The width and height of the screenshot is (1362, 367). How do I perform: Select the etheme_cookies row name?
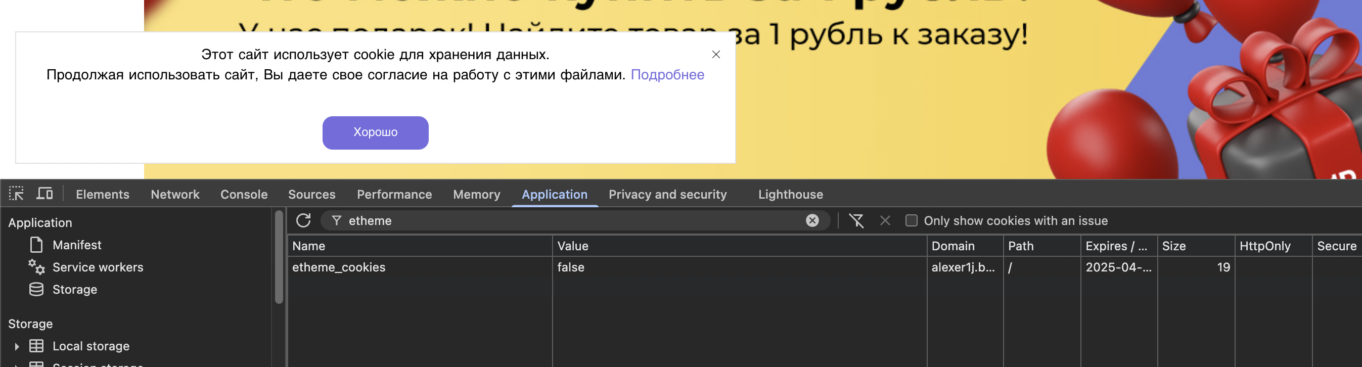pyautogui.click(x=338, y=267)
